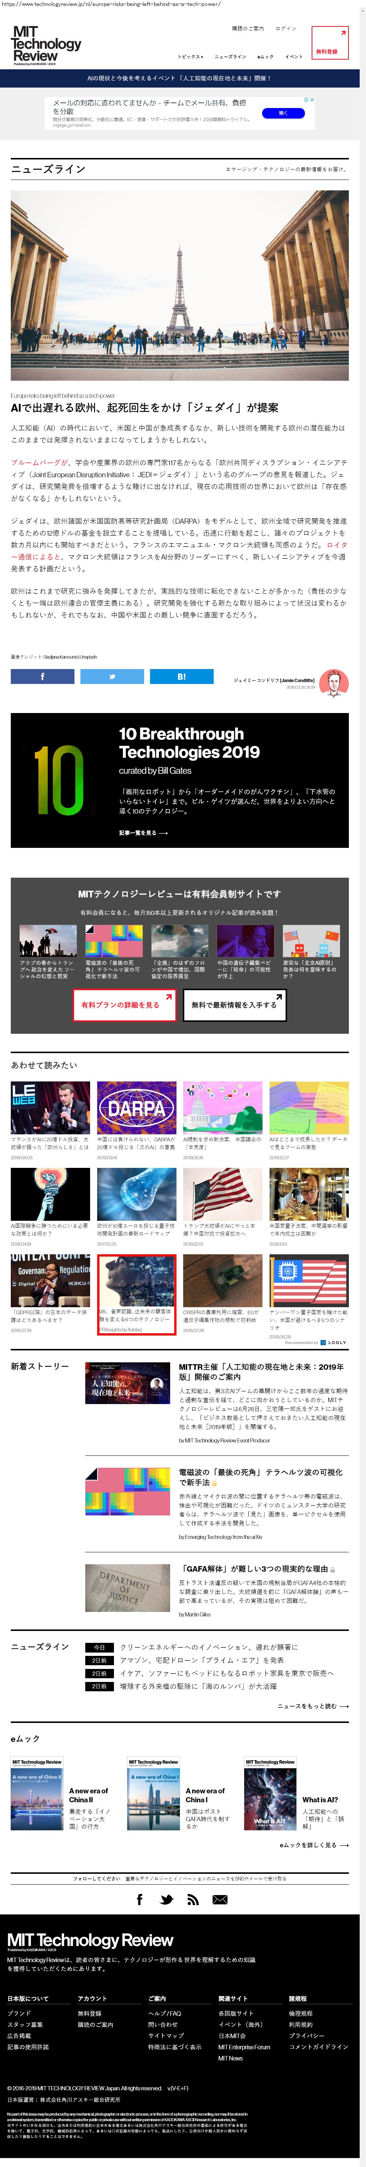Open footer MIT Enterprise Forum link

point(244,2047)
